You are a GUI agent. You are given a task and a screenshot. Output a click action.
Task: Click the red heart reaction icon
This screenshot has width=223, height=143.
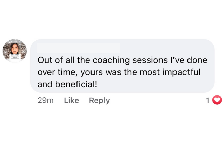(217, 100)
